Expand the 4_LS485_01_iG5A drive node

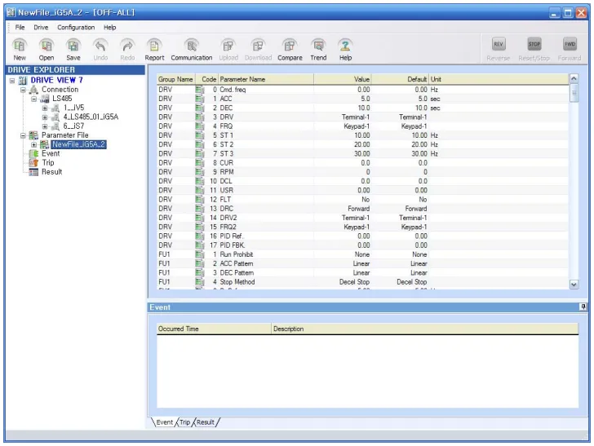[x=45, y=117]
